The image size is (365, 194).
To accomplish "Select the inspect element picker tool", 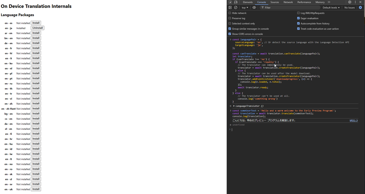I will [x=230, y=2].
